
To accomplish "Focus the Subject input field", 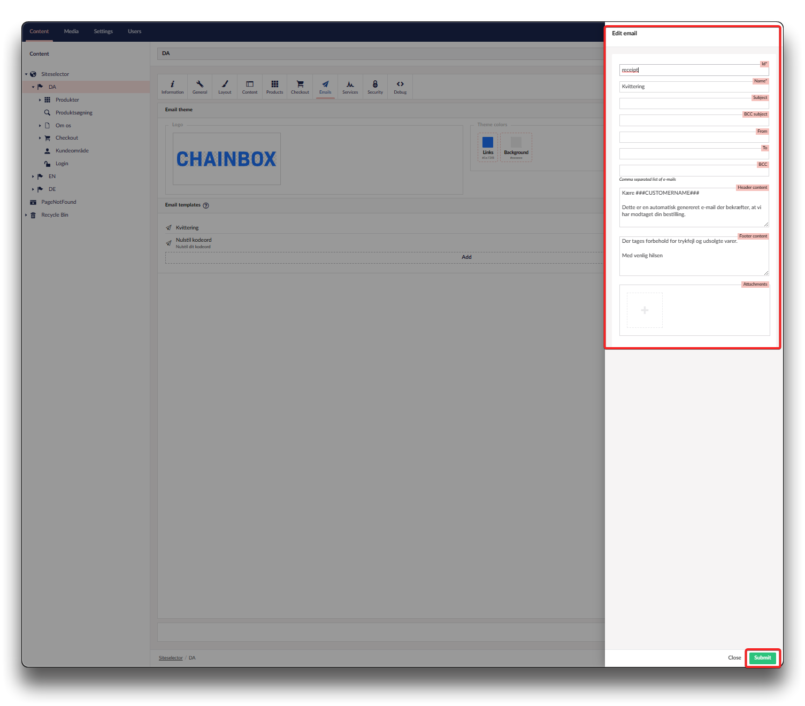I will (694, 104).
